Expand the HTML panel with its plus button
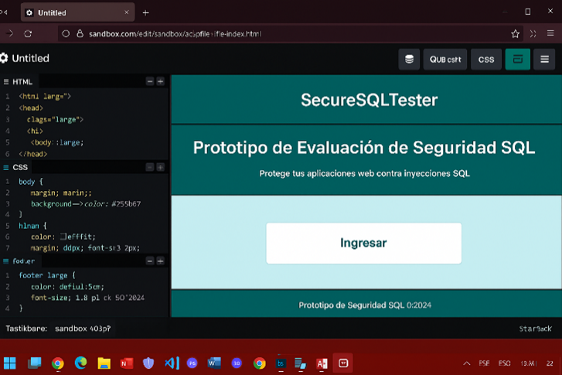Screen dimensions: 562x375 point(161,81)
